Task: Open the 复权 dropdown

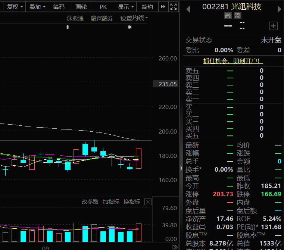Action: 15,7
